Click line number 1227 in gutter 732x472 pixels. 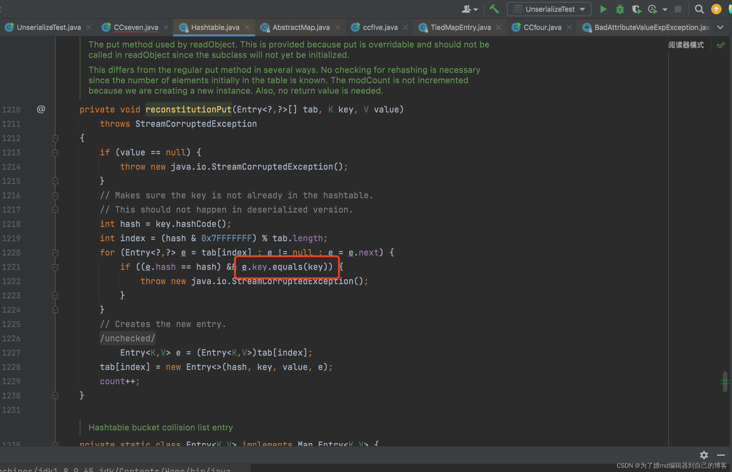11,353
